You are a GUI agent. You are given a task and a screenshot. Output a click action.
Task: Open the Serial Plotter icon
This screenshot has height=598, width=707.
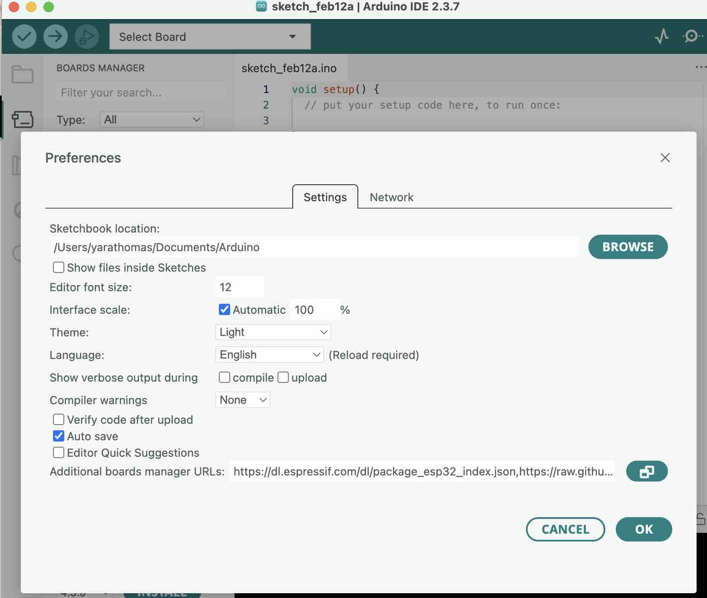[661, 37]
